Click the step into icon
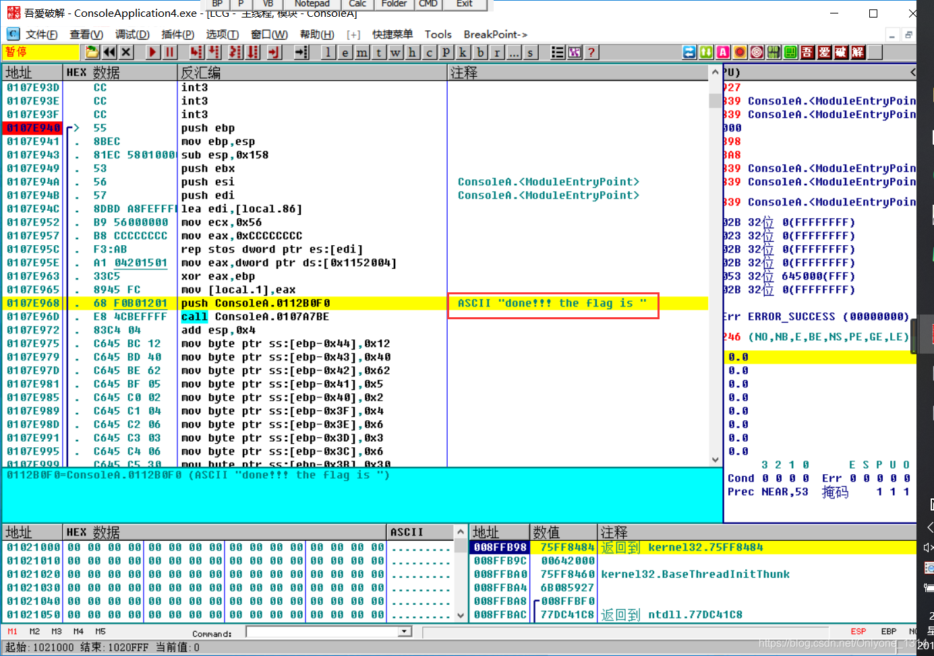The height and width of the screenshot is (656, 934). tap(196, 52)
